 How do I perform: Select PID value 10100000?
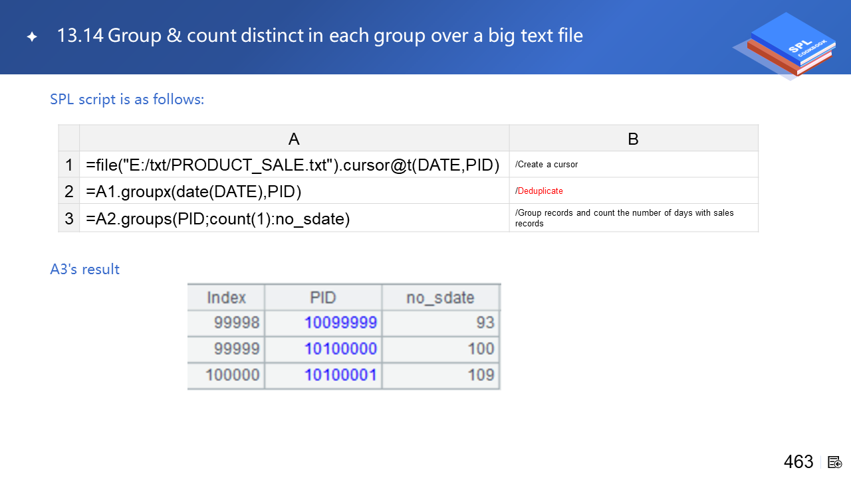point(340,349)
